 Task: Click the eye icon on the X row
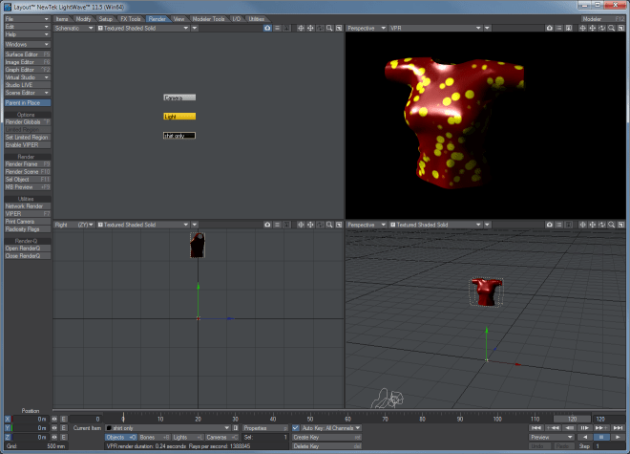(54, 419)
